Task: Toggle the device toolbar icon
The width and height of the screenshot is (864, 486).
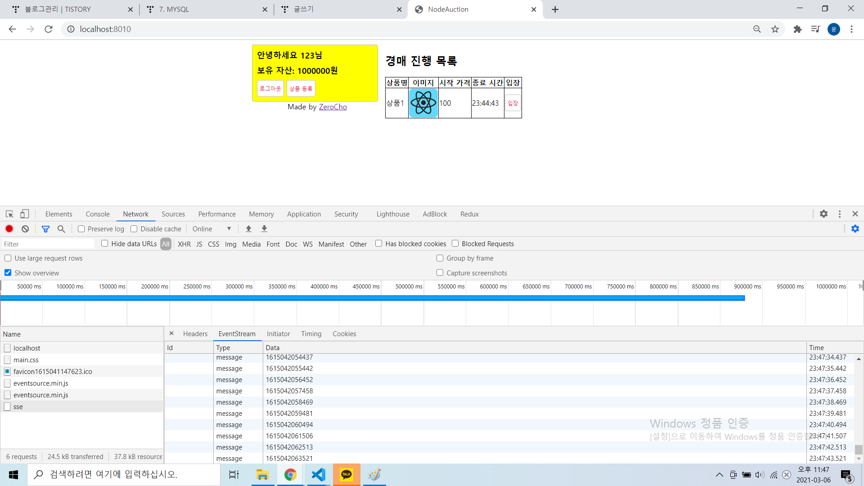Action: (x=25, y=214)
